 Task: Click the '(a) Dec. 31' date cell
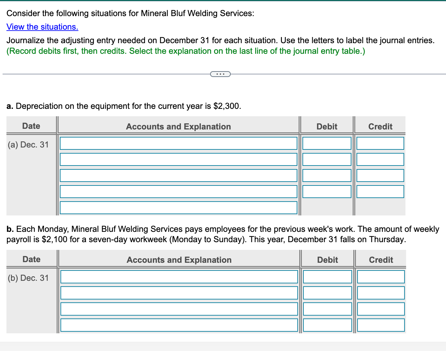point(28,145)
